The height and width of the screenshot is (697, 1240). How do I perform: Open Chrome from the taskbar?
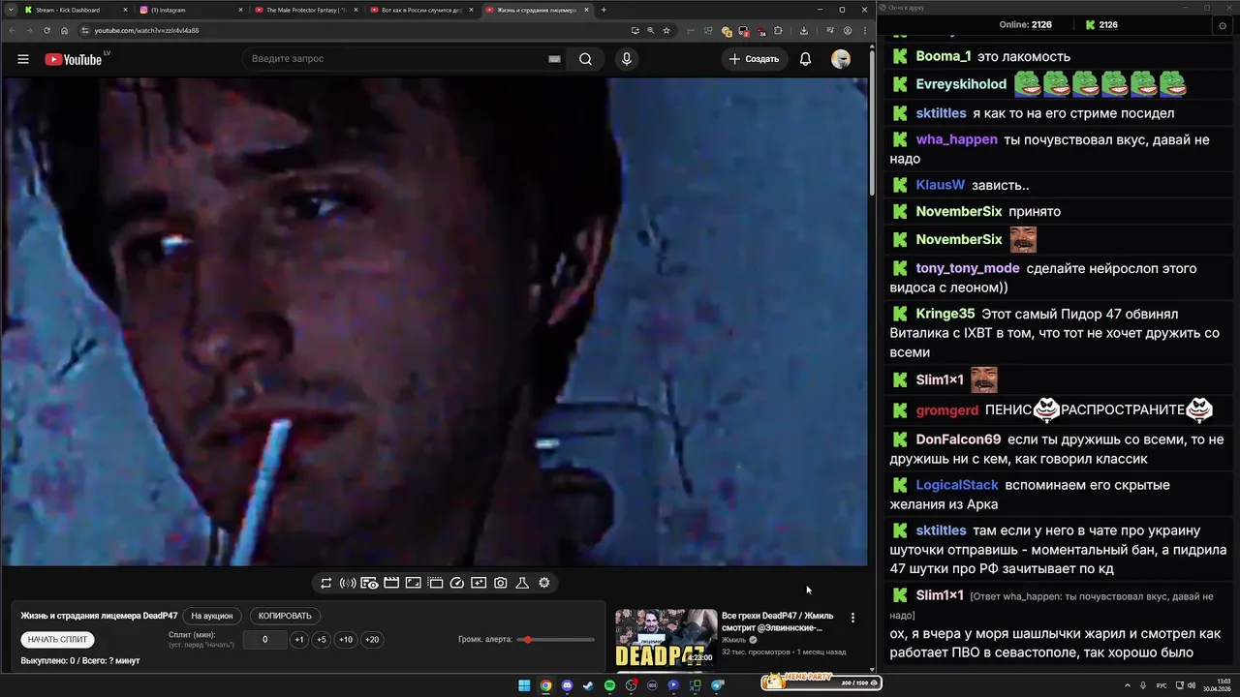[545, 685]
